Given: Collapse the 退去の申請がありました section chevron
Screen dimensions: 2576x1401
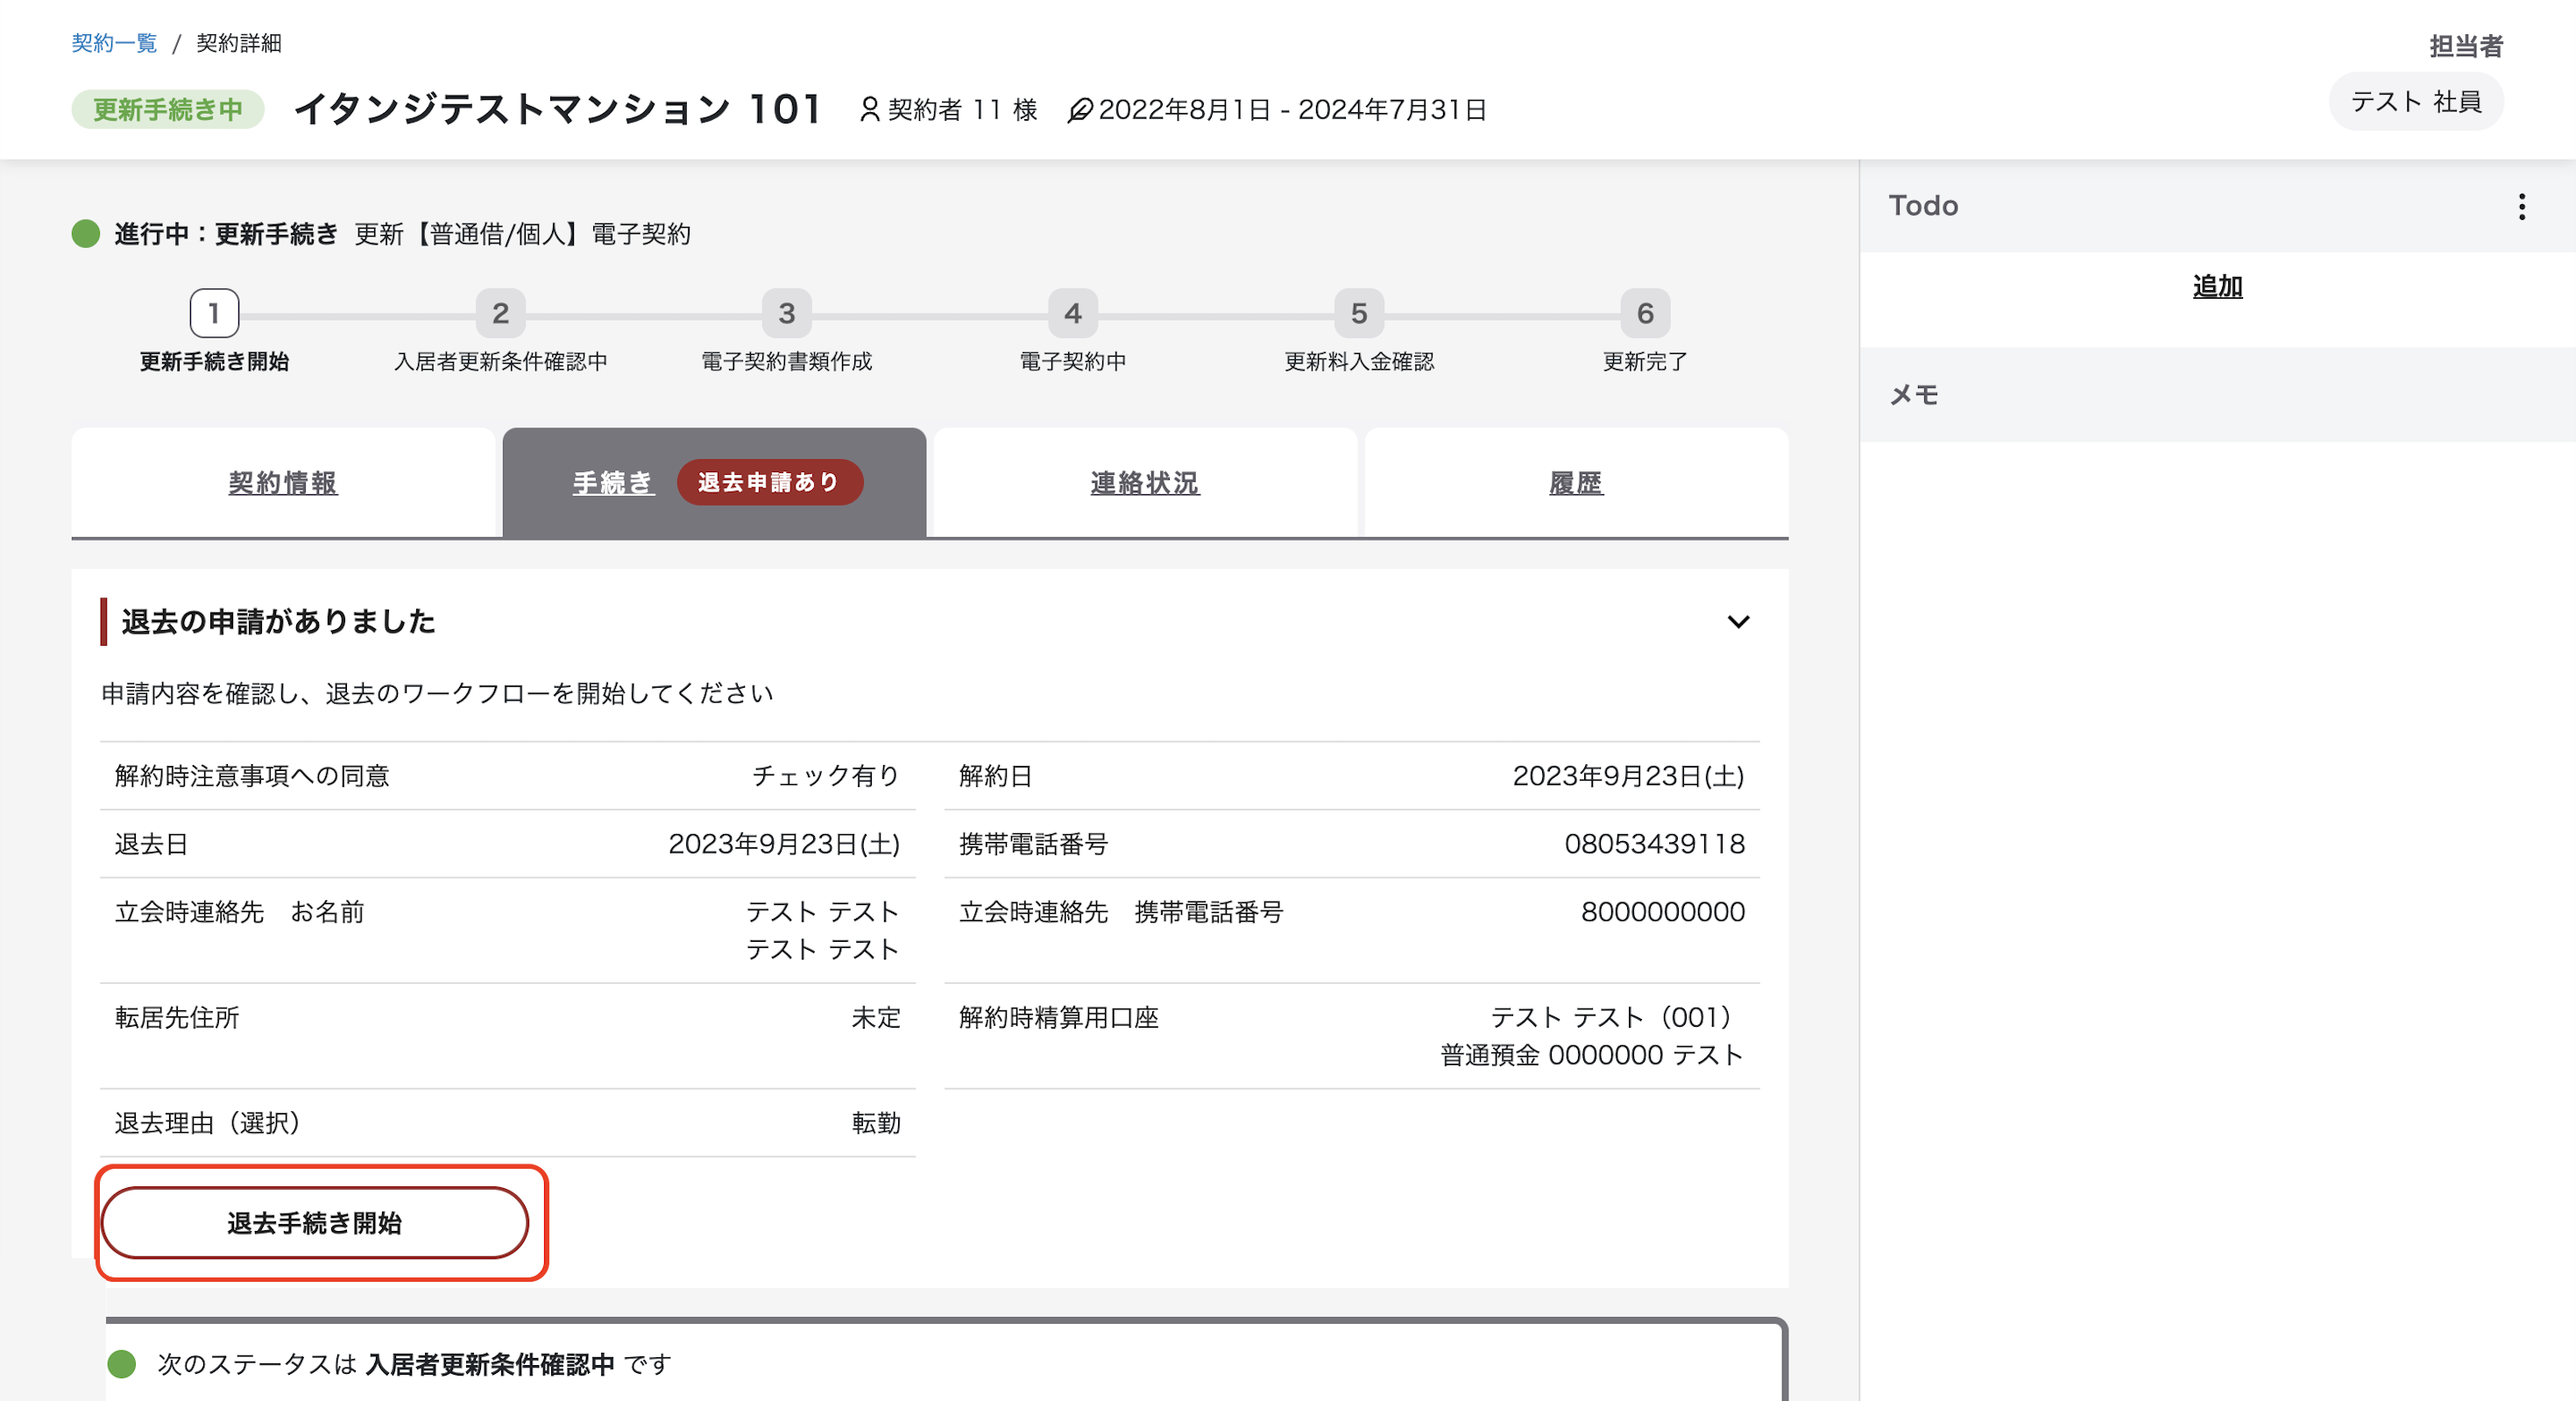Looking at the screenshot, I should [x=1738, y=621].
